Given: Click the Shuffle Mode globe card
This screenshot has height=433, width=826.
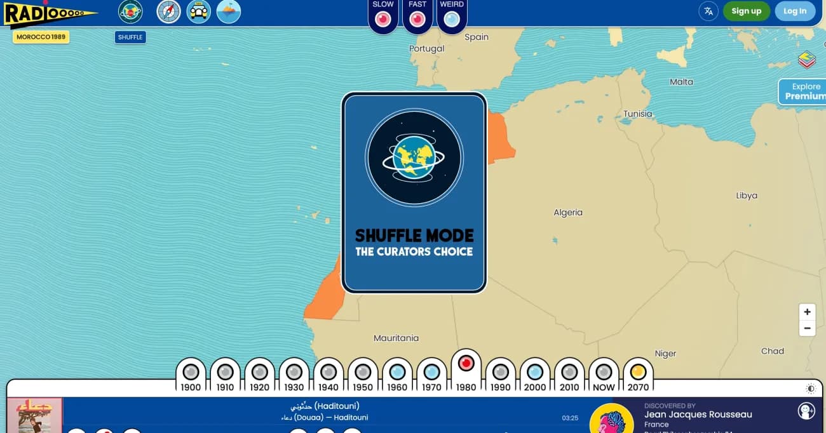Looking at the screenshot, I should point(414,193).
